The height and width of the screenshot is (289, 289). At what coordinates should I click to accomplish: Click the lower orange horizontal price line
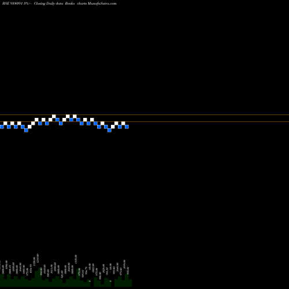(144, 122)
